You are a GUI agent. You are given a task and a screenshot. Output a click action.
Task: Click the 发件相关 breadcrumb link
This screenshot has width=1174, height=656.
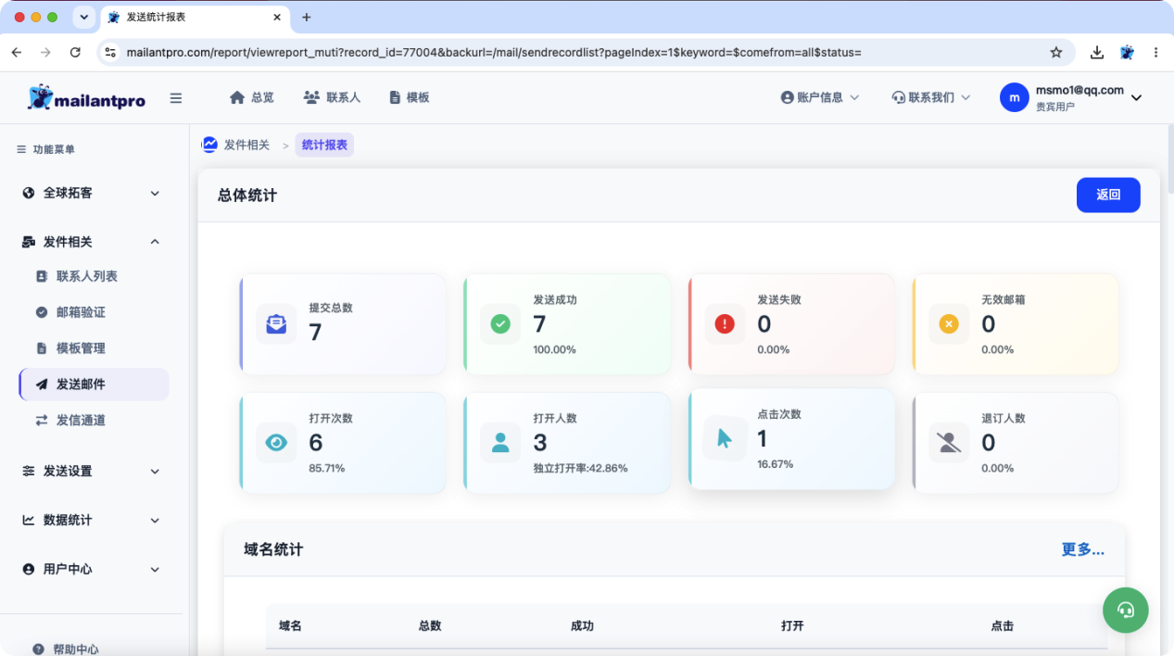point(246,145)
